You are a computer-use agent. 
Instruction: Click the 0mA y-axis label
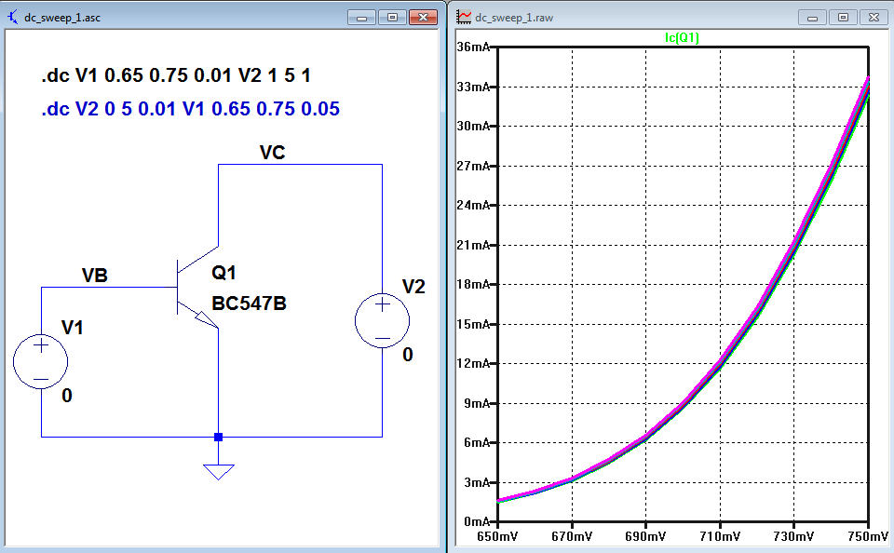(477, 521)
